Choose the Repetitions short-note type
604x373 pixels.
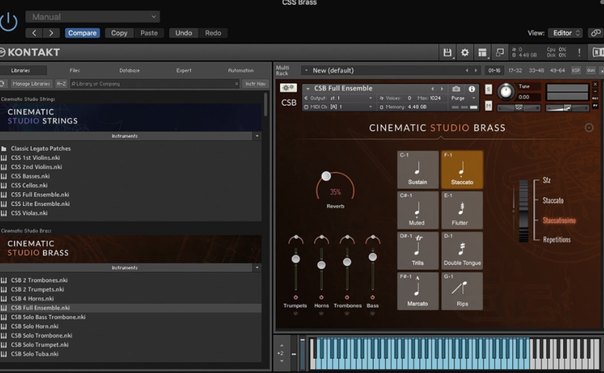coord(556,239)
